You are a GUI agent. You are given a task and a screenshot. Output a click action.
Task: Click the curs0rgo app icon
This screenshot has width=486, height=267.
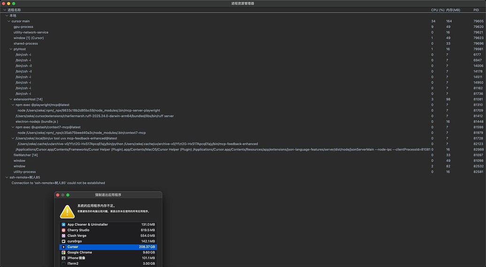pyautogui.click(x=63, y=241)
